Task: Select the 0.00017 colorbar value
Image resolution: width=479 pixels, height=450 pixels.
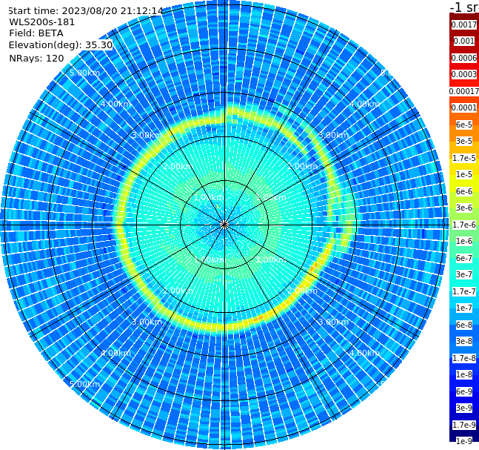Action: point(464,91)
